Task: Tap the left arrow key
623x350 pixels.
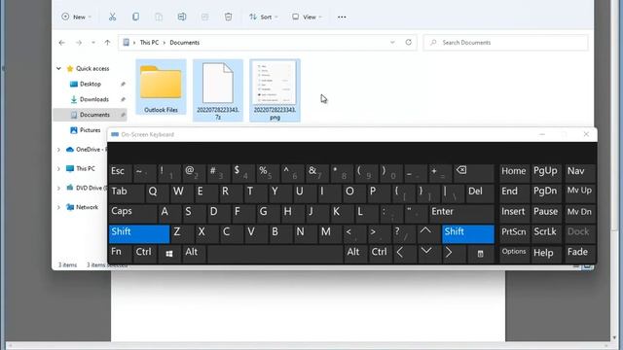Action: click(x=405, y=254)
